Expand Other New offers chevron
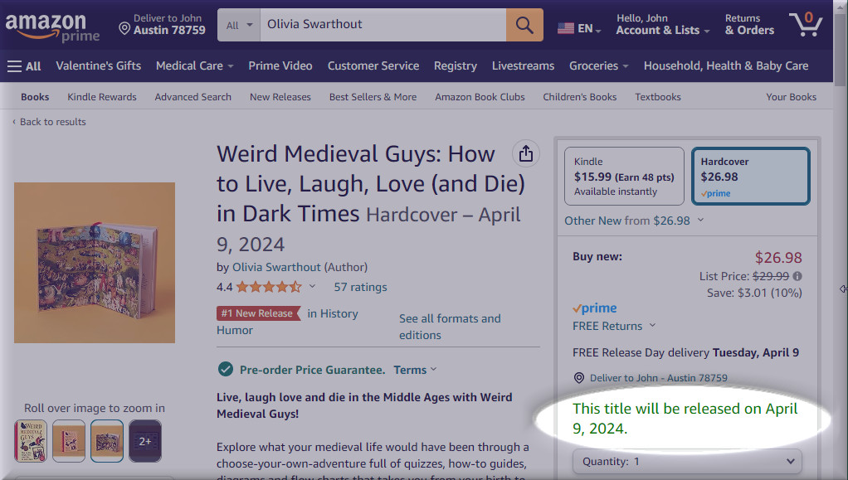The width and height of the screenshot is (848, 480). pos(700,221)
